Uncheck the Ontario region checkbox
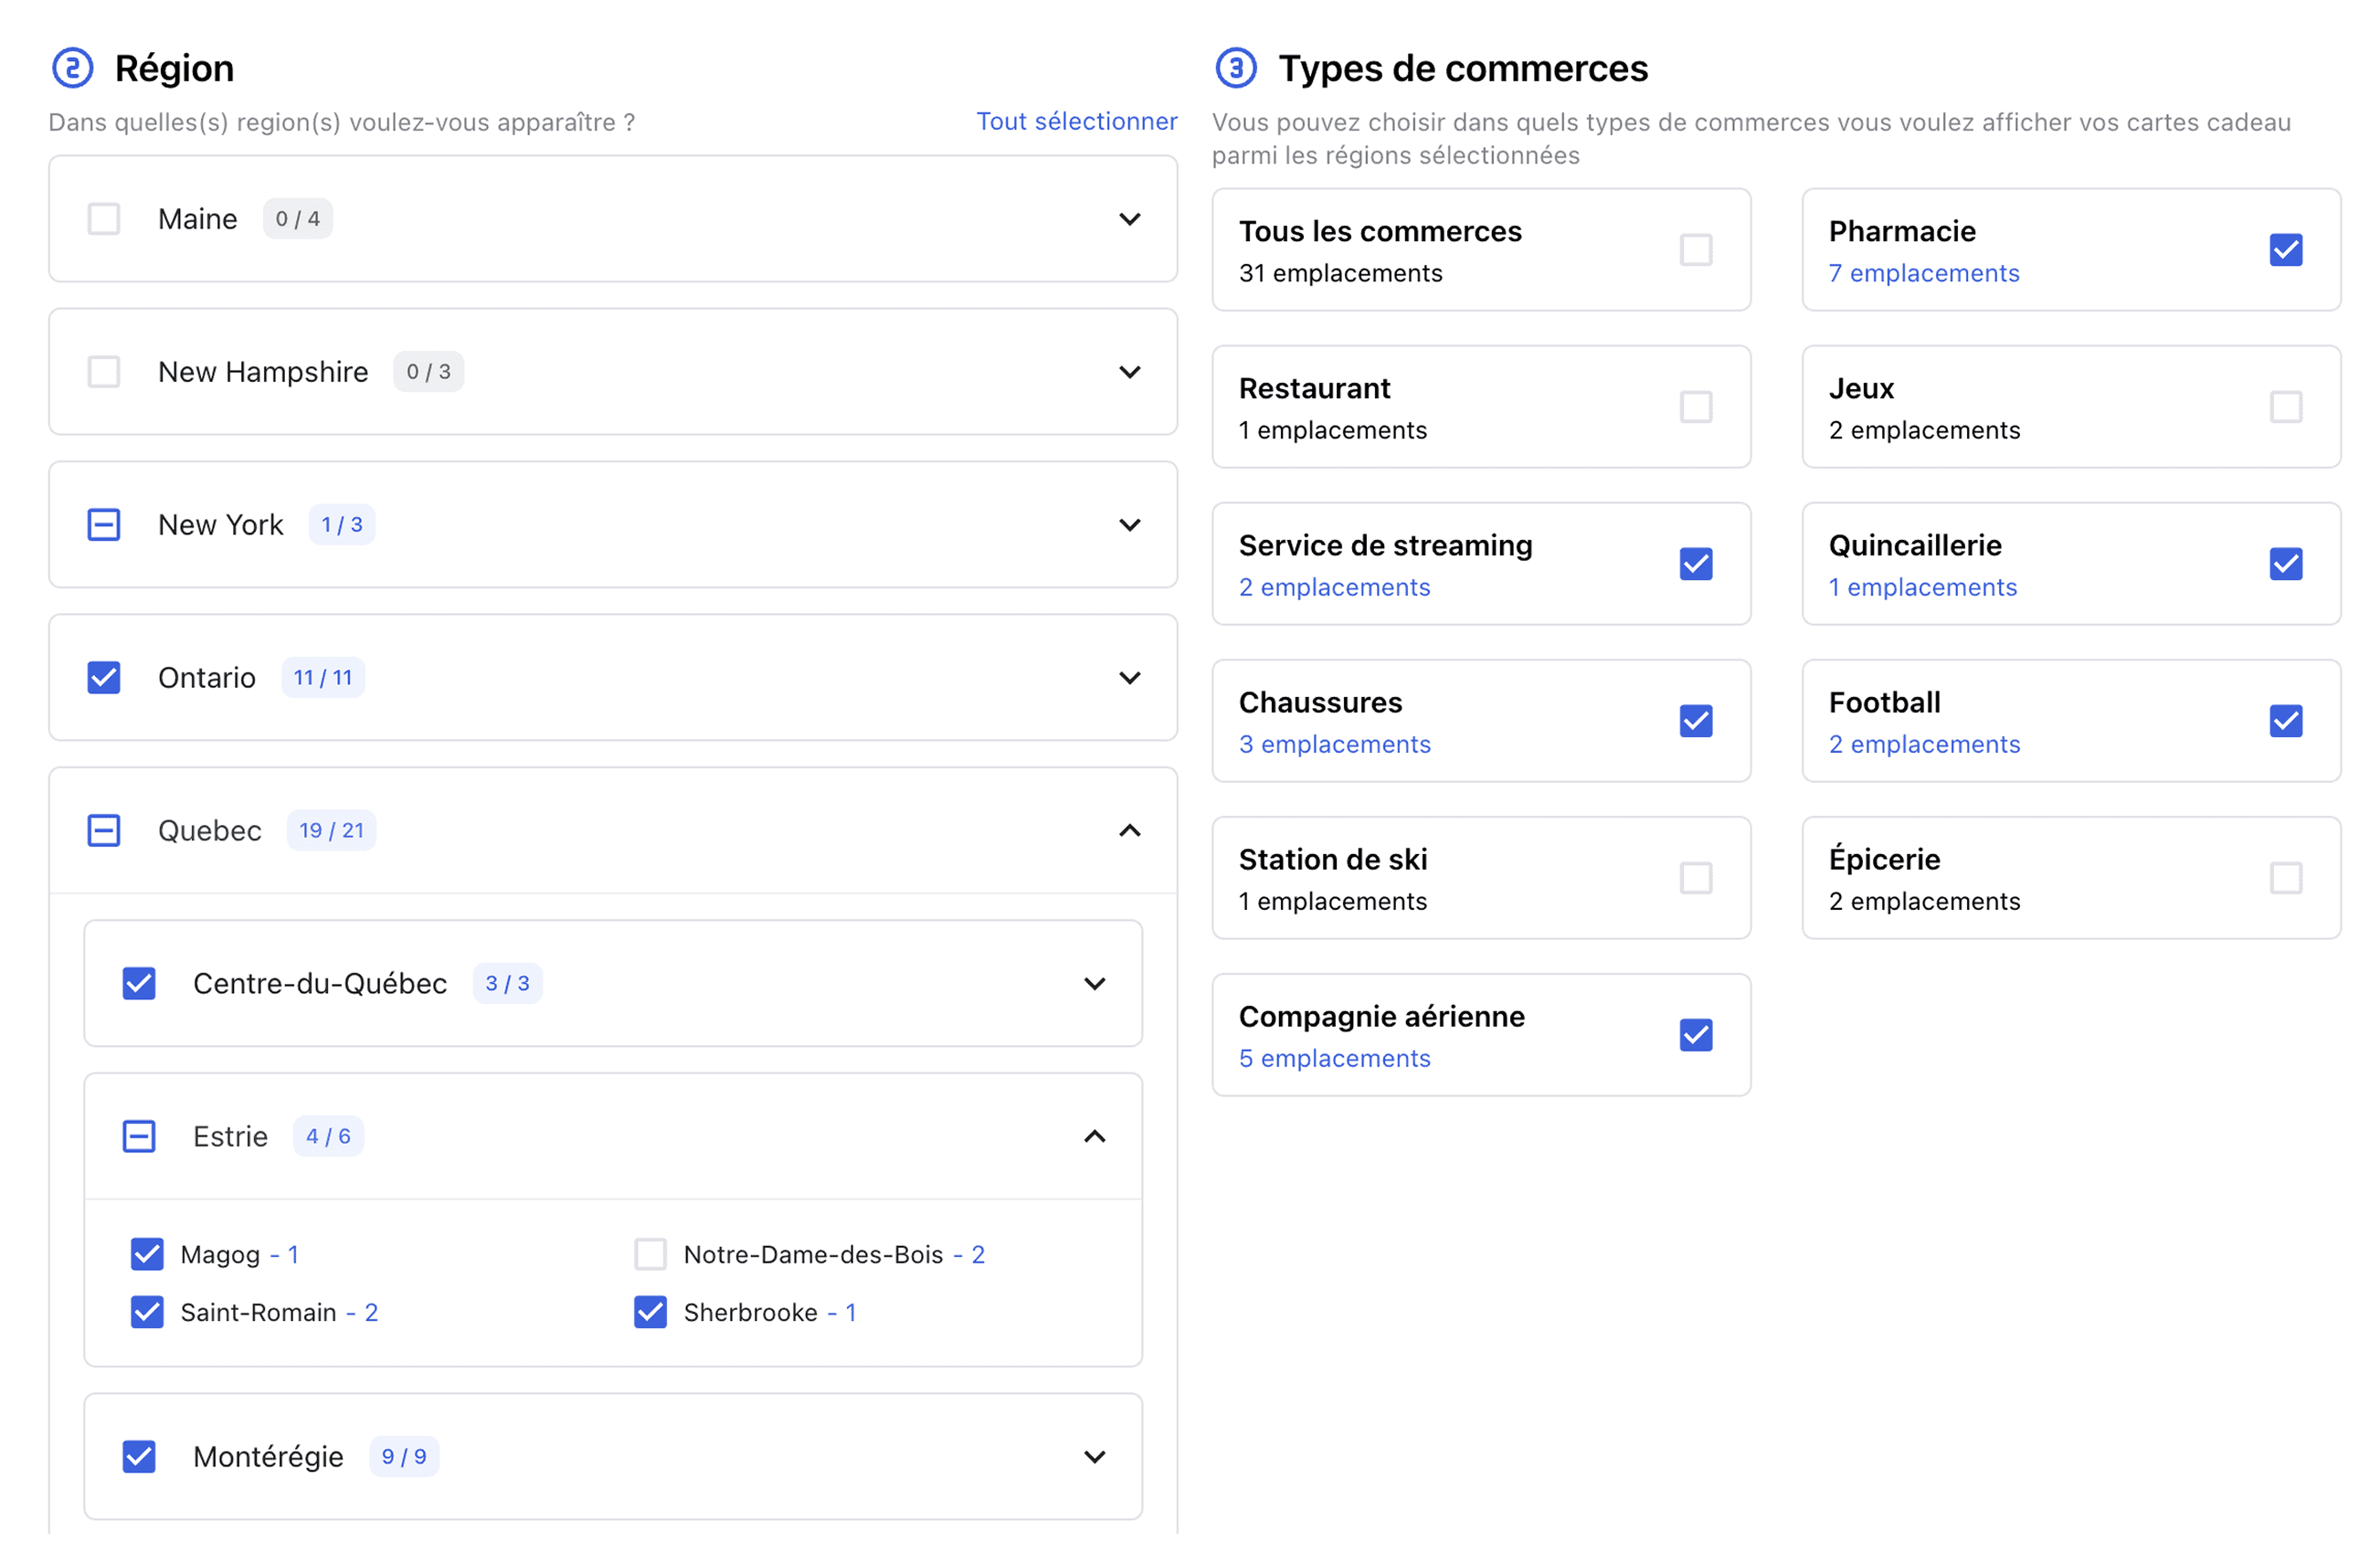 pos(104,678)
